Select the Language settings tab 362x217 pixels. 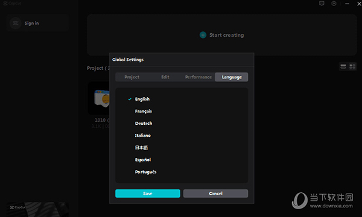[232, 77]
